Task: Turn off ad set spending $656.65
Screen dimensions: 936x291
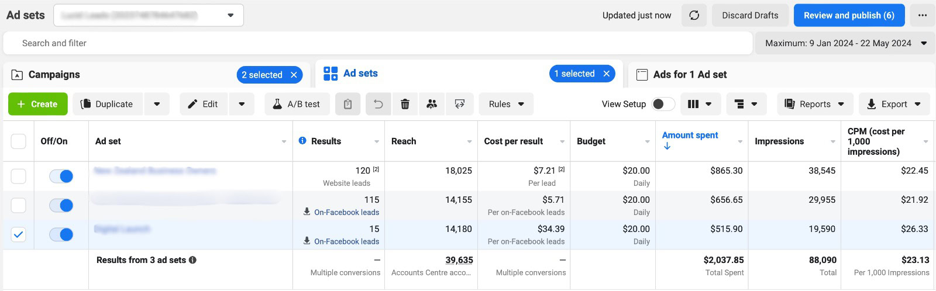Action: click(x=61, y=206)
